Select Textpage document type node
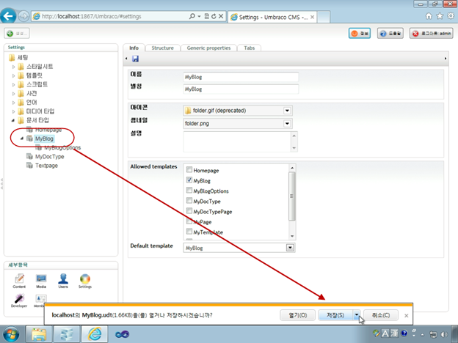 click(46, 166)
